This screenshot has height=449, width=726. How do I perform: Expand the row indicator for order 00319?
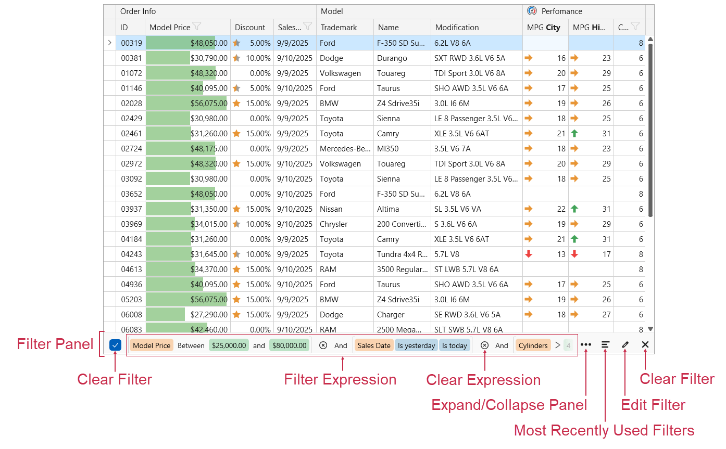(x=109, y=43)
